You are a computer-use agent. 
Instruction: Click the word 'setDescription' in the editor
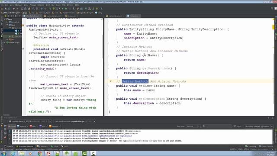click(152, 99)
